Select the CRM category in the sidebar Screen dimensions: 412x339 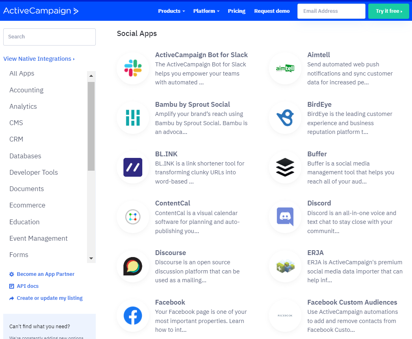pos(16,139)
